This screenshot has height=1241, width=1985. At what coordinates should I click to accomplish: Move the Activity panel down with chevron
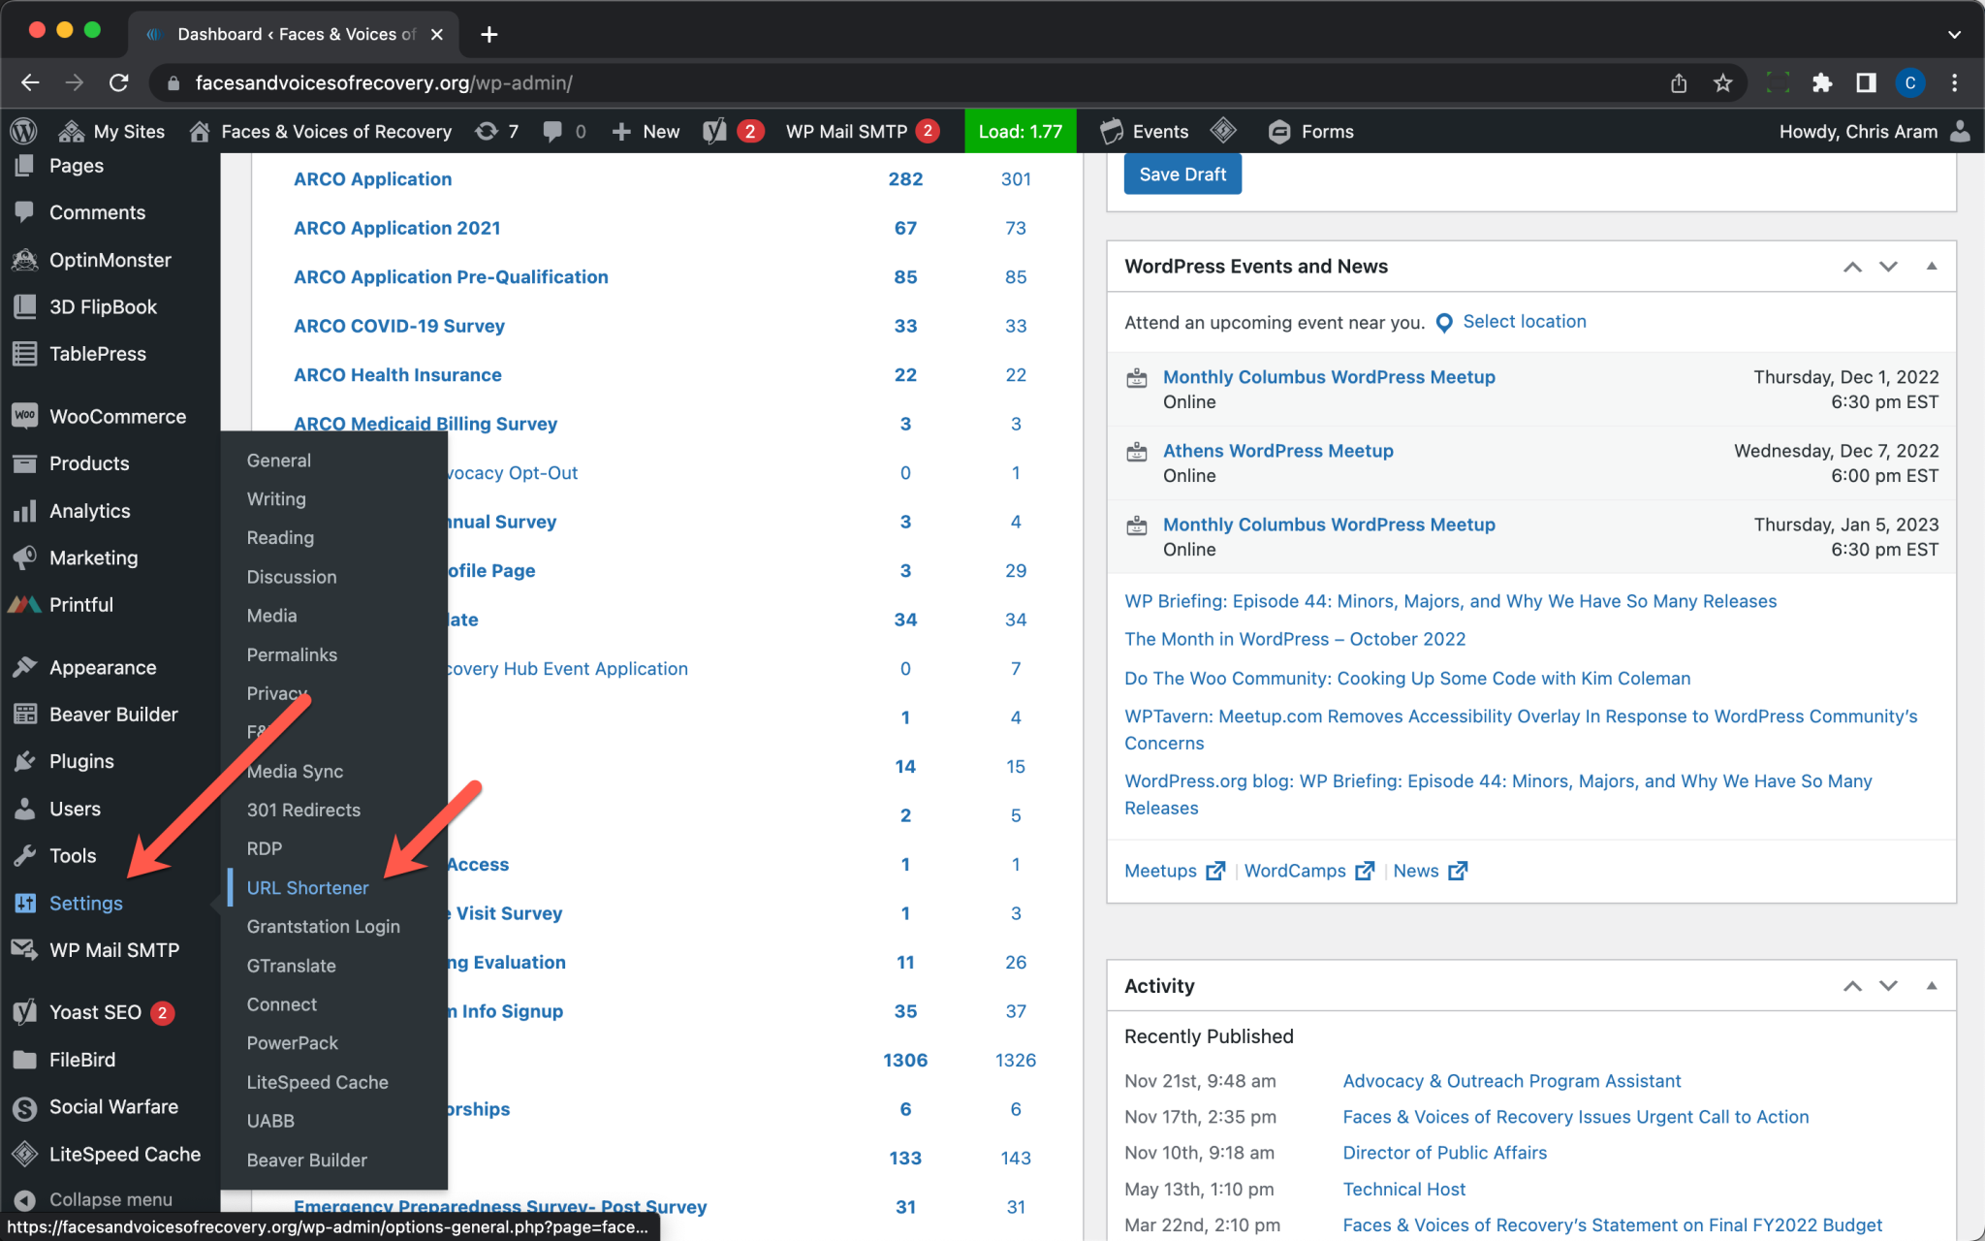point(1888,986)
